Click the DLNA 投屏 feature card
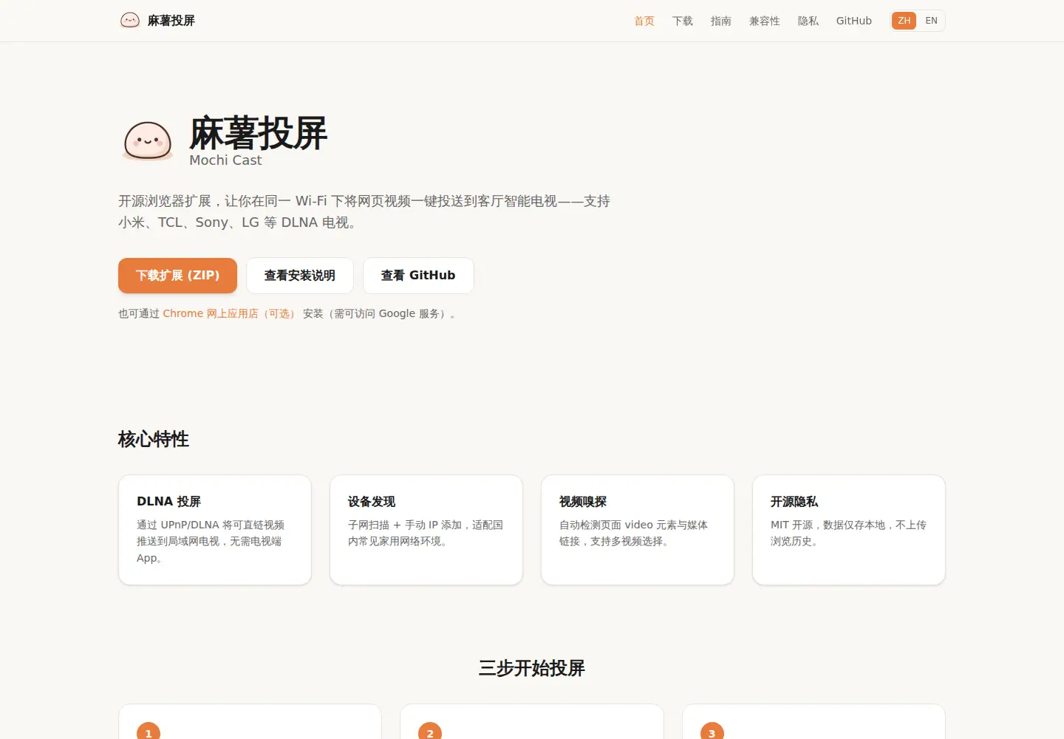Image resolution: width=1064 pixels, height=739 pixels. point(215,530)
